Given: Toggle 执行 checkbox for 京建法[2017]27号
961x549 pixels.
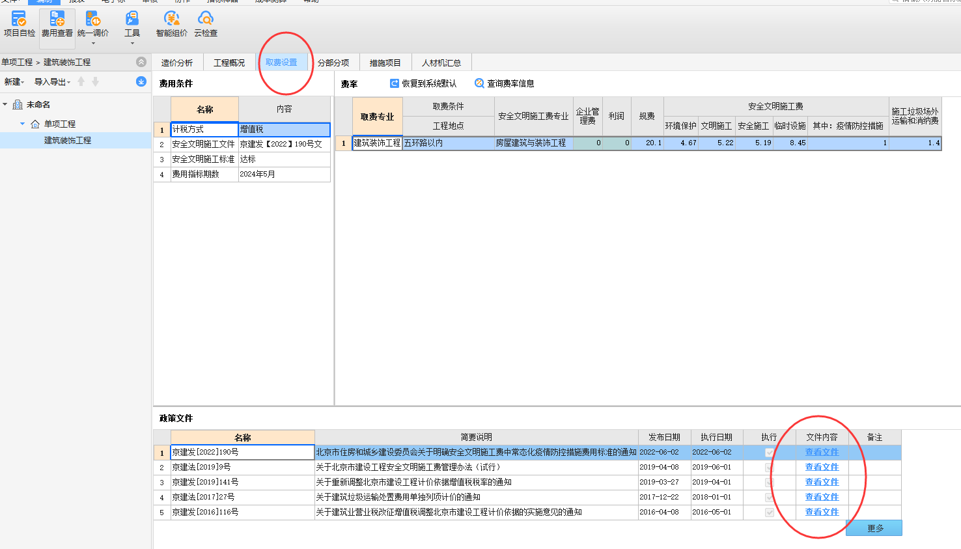Looking at the screenshot, I should point(769,498).
